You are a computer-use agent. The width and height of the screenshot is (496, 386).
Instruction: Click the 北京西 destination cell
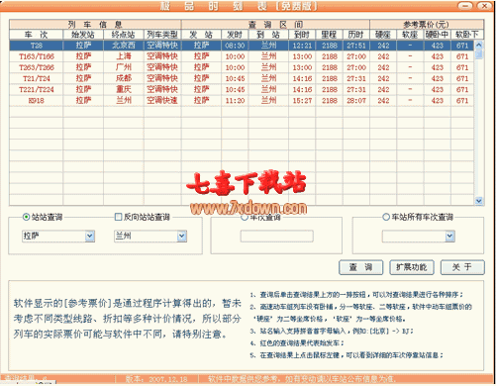pos(124,46)
